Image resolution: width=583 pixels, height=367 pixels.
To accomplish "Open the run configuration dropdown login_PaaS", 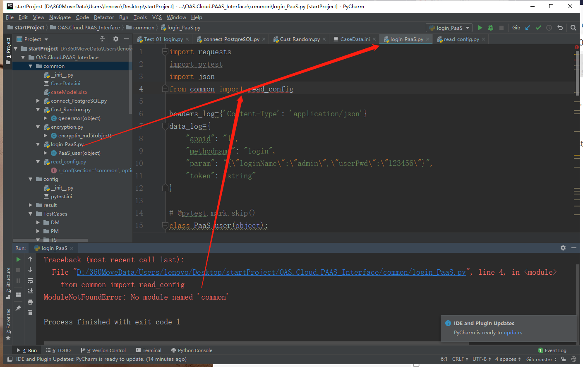I will (x=449, y=28).
